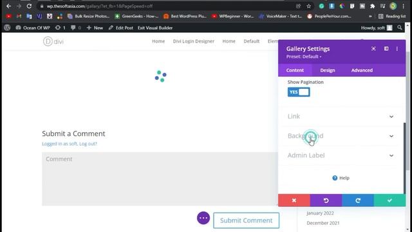This screenshot has height=232, width=412.
Task: Undo last change in Gallery Settings
Action: pos(326,200)
